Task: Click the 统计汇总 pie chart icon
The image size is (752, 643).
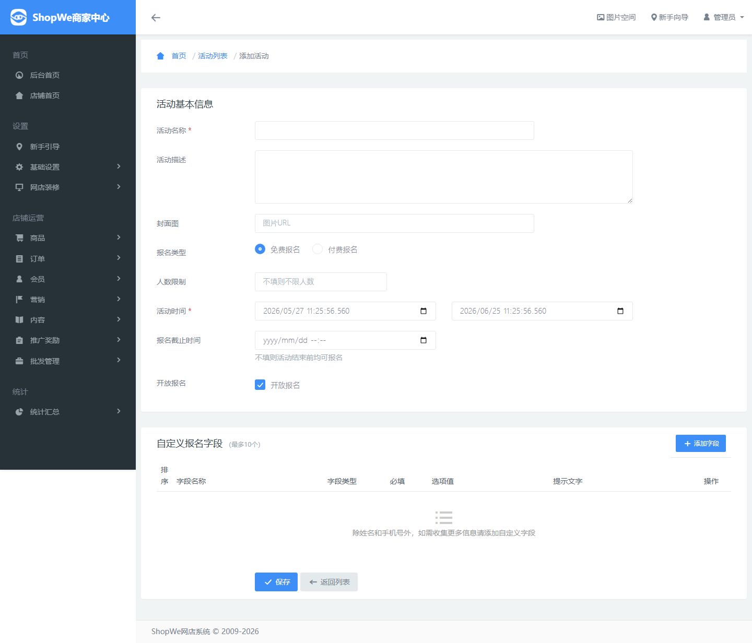Action: (x=19, y=412)
